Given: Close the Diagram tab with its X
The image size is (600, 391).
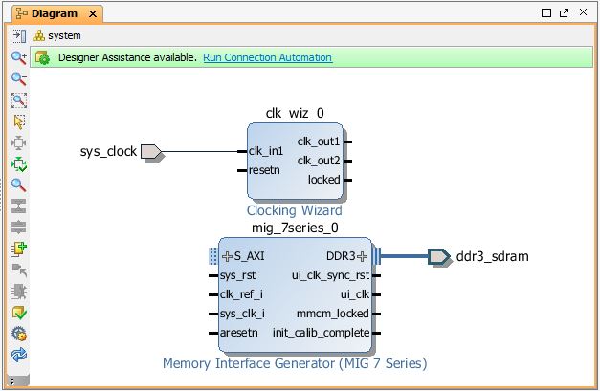Looking at the screenshot, I should tap(93, 14).
